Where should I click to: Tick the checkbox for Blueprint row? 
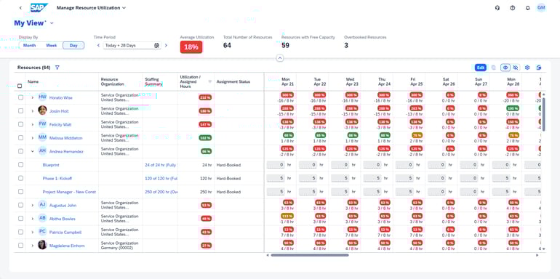[x=20, y=164]
